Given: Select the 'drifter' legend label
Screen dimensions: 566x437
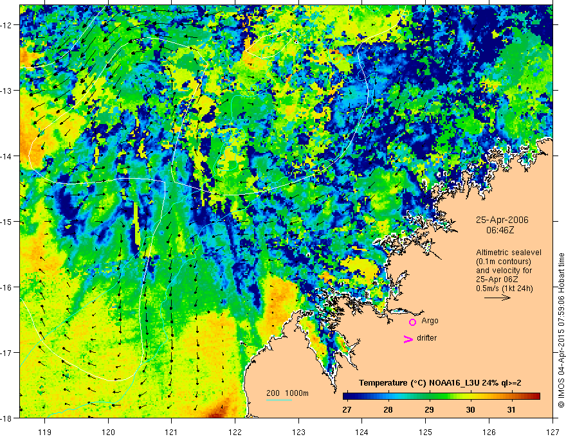Looking at the screenshot, I should (x=426, y=338).
